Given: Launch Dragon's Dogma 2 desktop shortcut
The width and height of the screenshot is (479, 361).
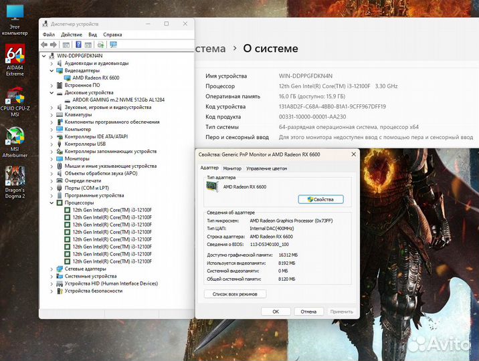Looking at the screenshot, I should [x=15, y=183].
